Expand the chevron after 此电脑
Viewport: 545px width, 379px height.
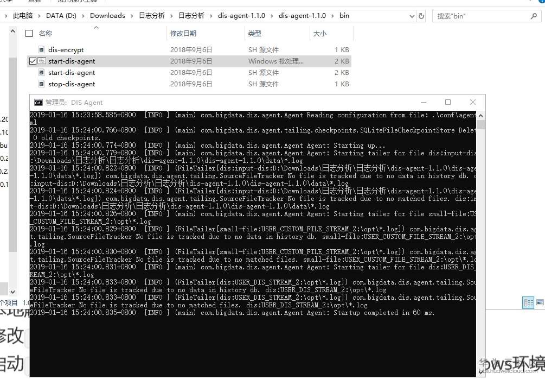coord(39,16)
